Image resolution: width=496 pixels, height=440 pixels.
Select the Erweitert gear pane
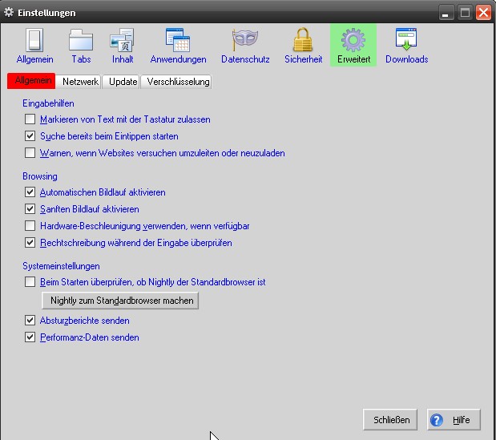353,46
